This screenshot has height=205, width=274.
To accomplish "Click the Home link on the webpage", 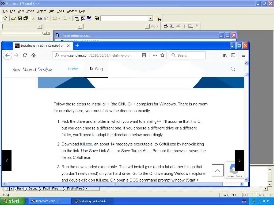I will 73,69.
